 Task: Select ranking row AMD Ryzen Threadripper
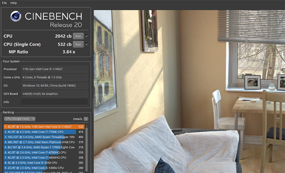[x=44, y=137]
